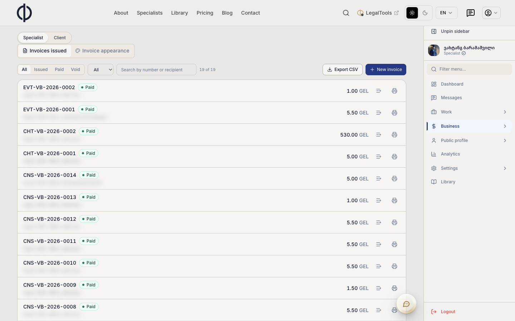Screen dimensions: 515x321
Task: Switch to dark theme mode
Action: (425, 13)
